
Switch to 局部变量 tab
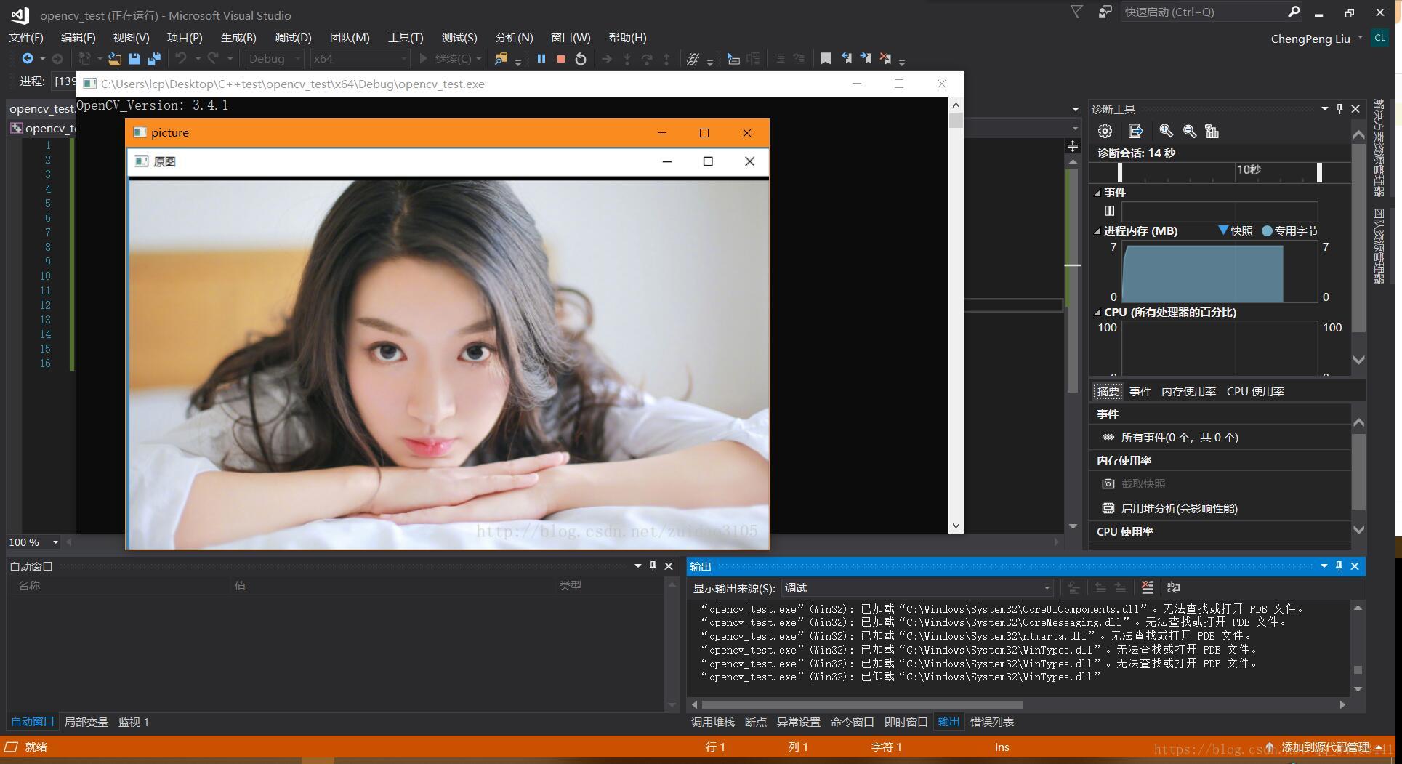point(86,723)
